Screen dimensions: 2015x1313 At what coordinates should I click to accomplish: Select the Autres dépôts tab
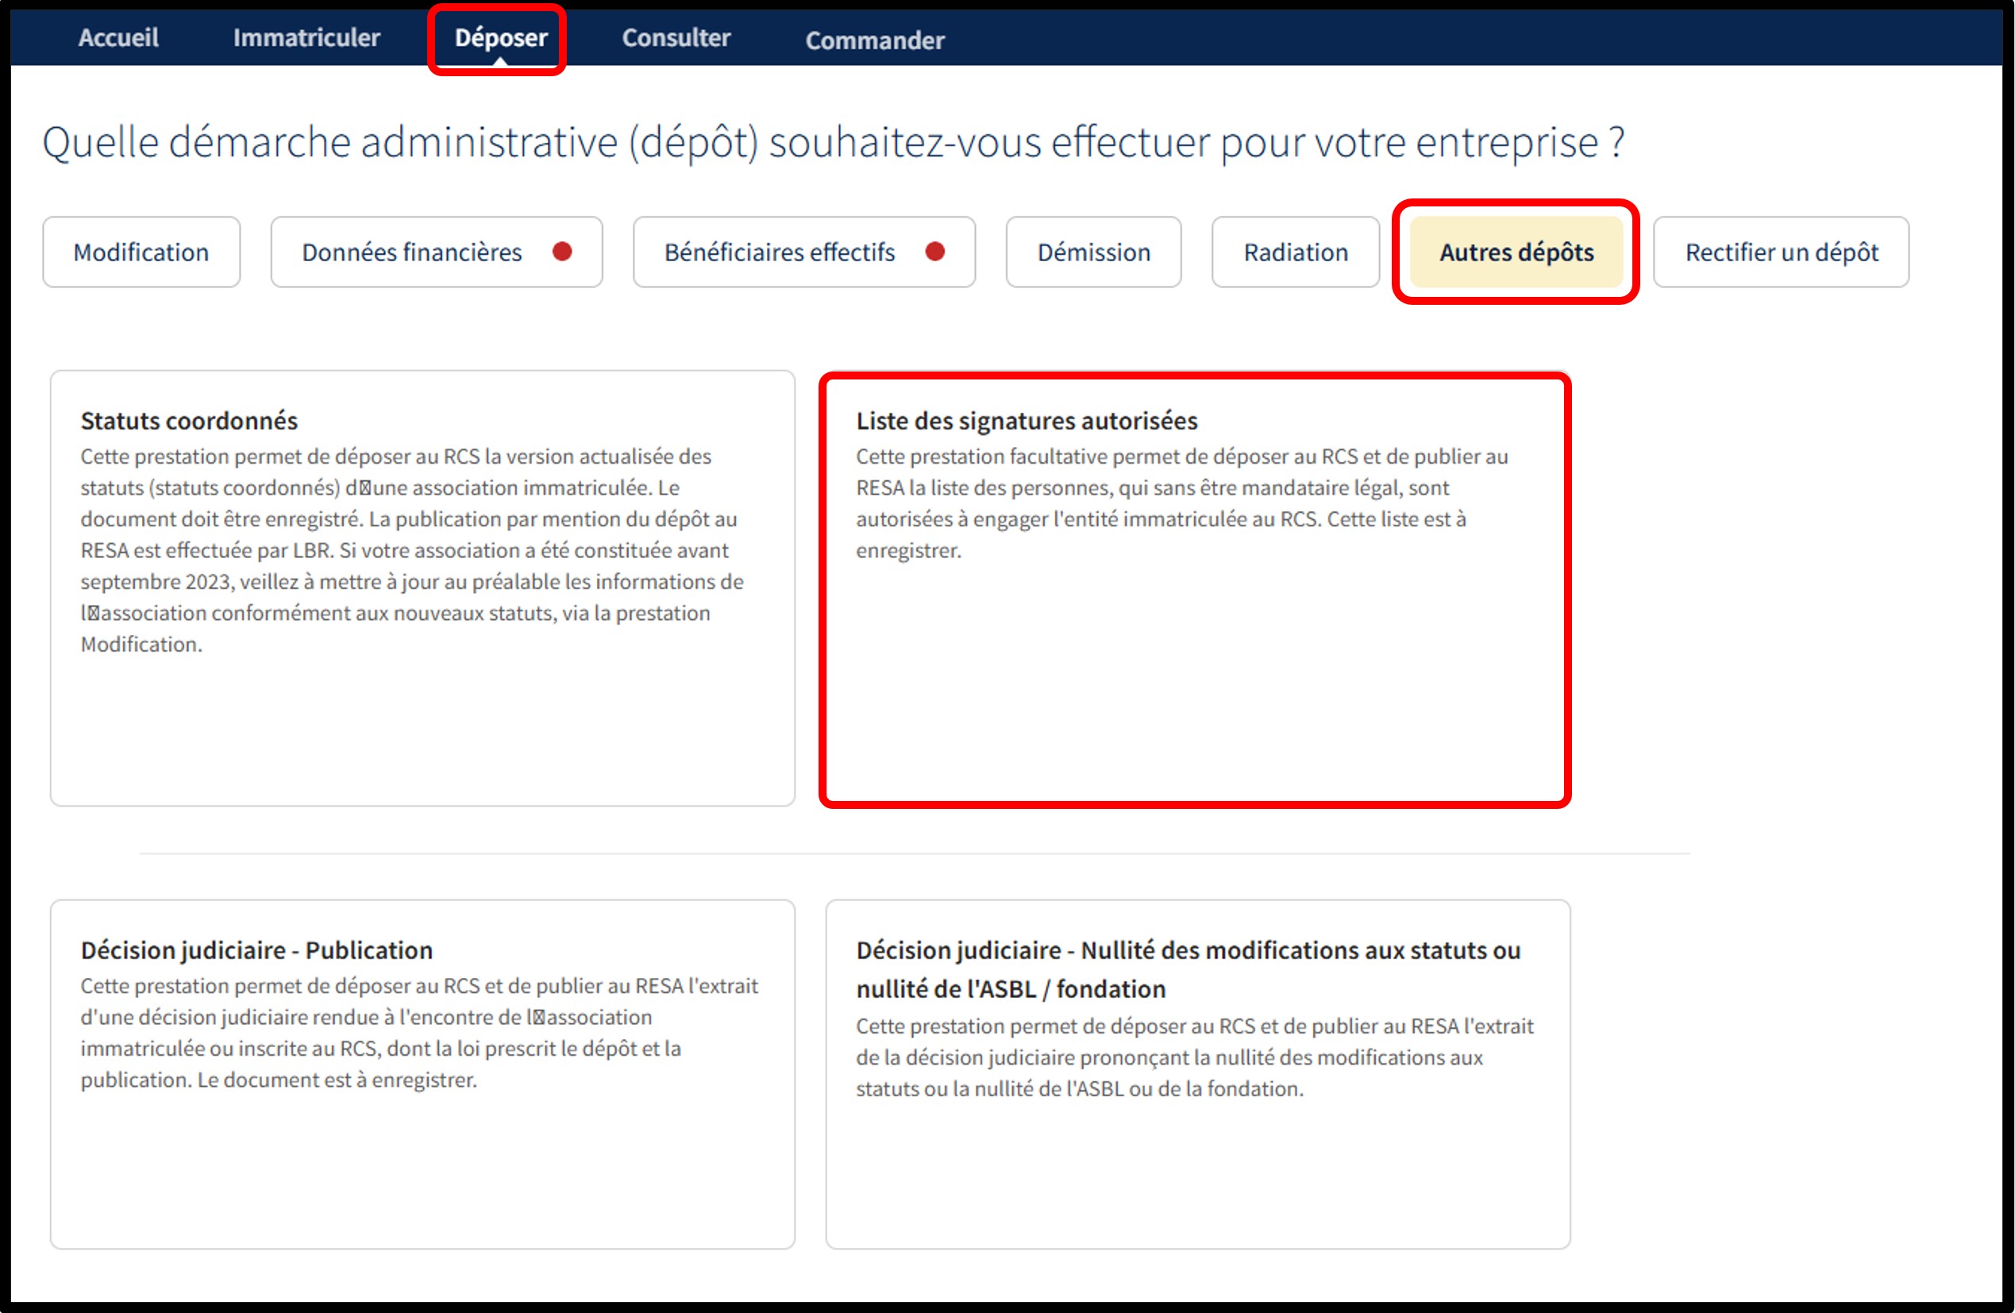point(1516,252)
